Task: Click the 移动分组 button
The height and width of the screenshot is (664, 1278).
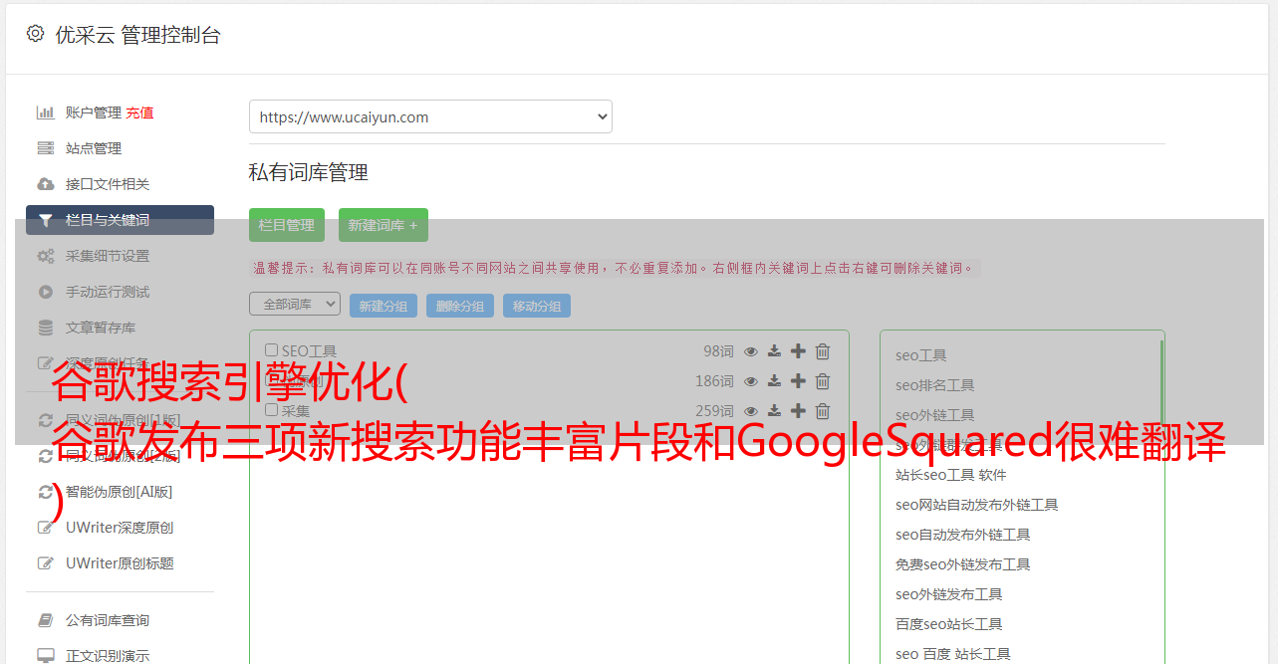Action: 537,306
